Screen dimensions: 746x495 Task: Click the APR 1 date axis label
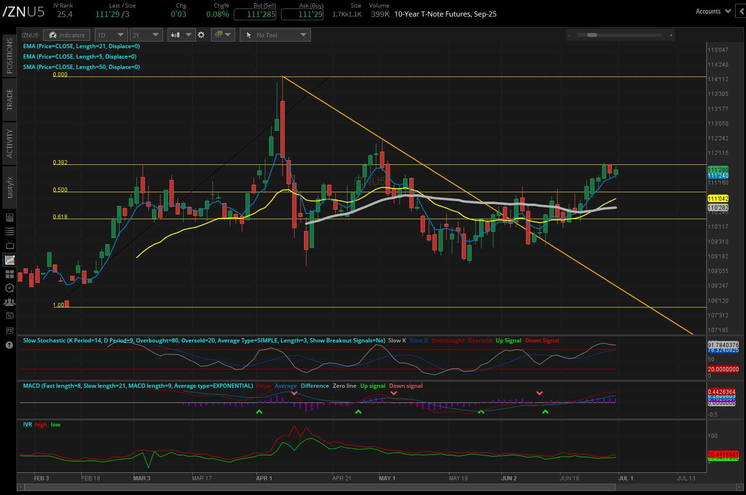click(x=264, y=478)
